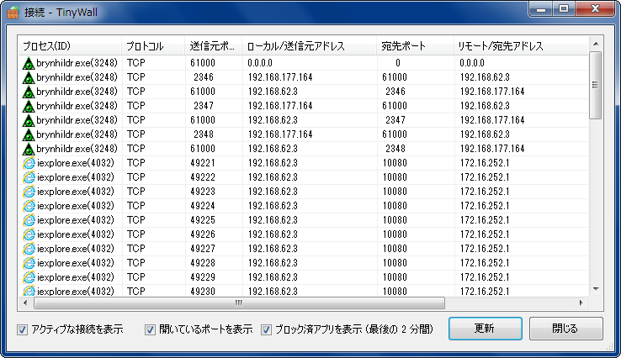Click 172.16.252.1 in the port 49224 row
The width and height of the screenshot is (621, 358).
pyautogui.click(x=485, y=206)
